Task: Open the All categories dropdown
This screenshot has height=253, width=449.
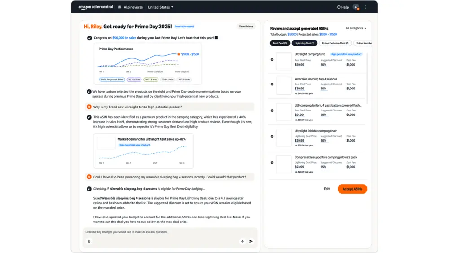Action: tap(356, 28)
